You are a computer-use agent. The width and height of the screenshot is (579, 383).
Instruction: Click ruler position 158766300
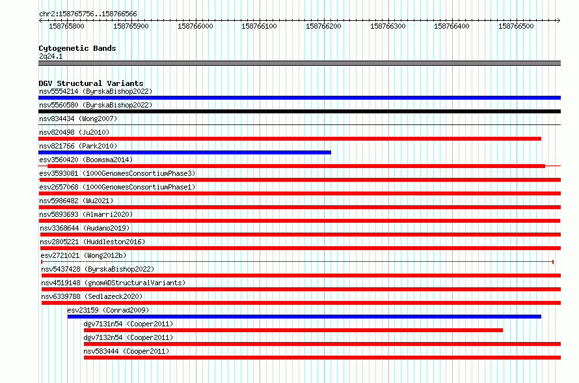tap(388, 26)
